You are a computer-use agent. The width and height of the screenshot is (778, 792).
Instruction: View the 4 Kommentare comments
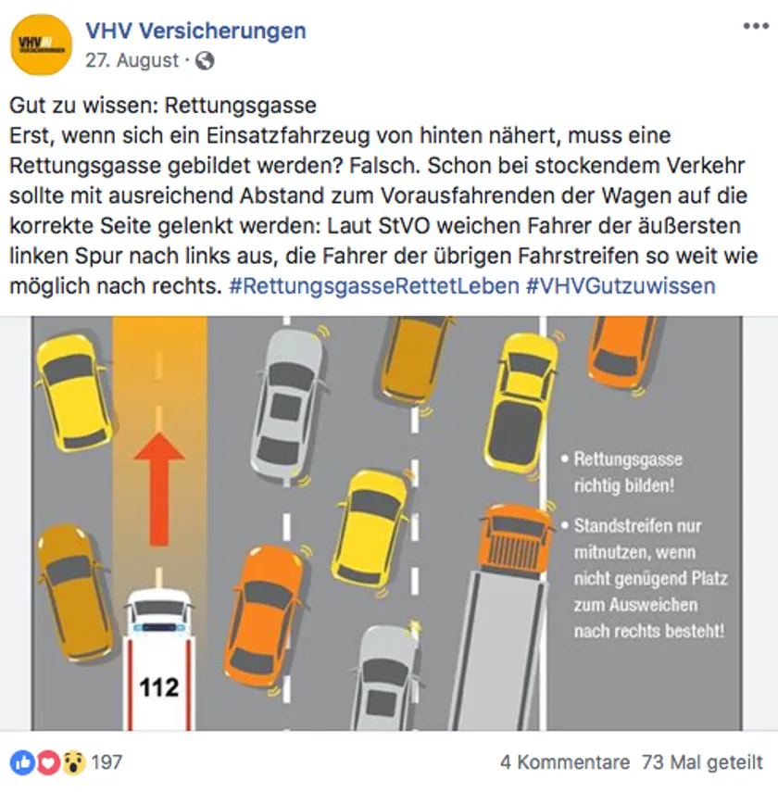565,762
